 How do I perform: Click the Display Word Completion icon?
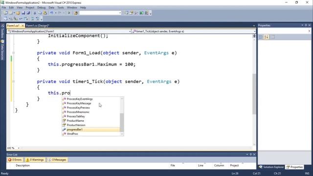(21, 19)
